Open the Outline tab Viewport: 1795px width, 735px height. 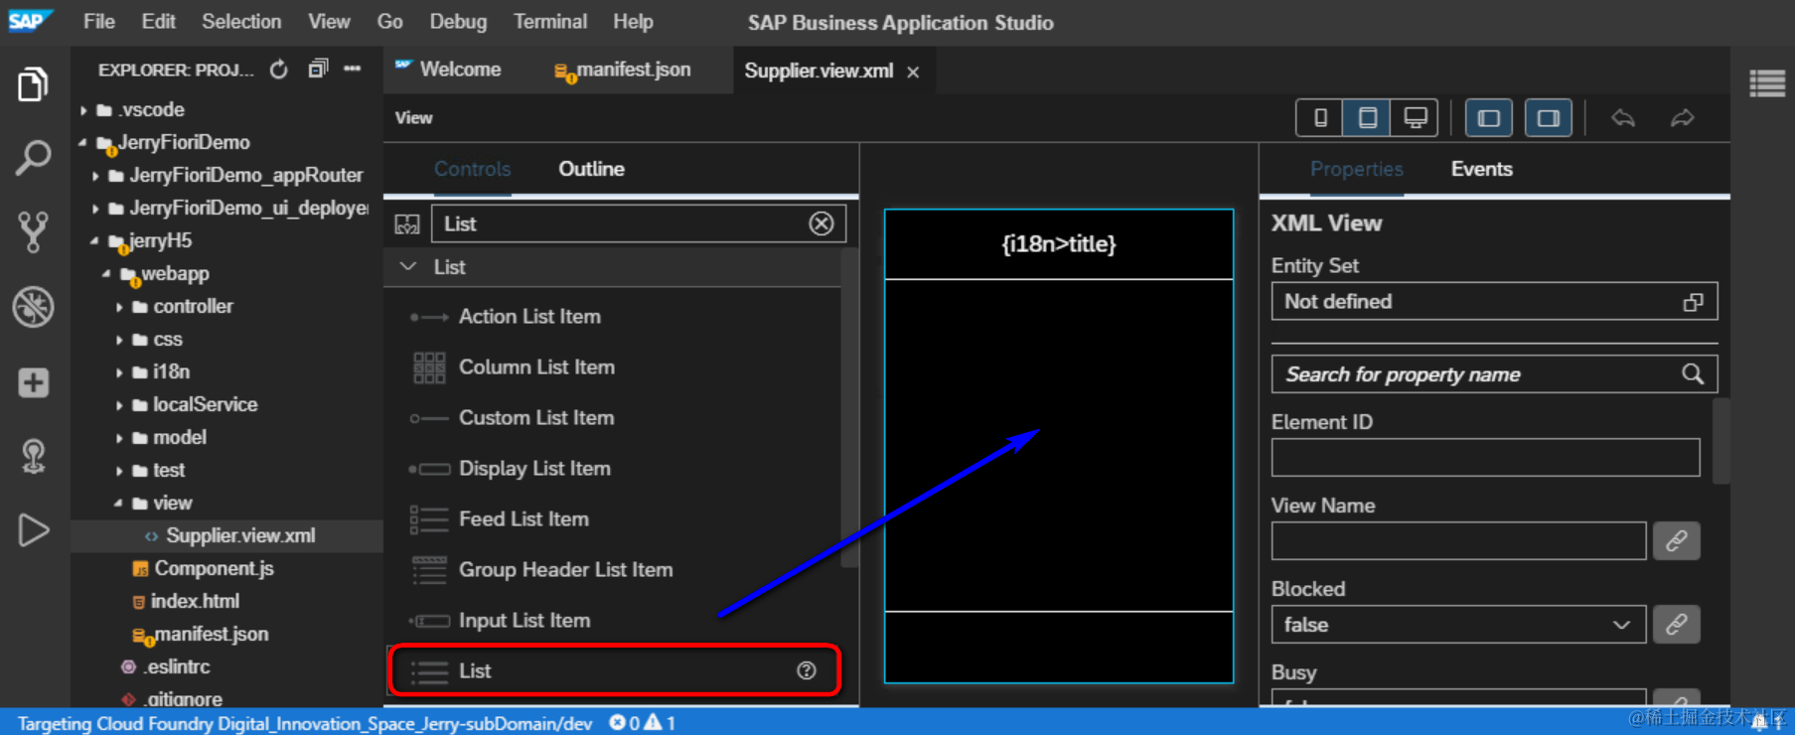pos(591,169)
